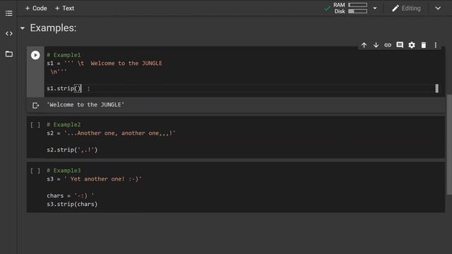Screen dimensions: 452x254
Task: Click the s3.strip(chars) line
Action: 72,204
